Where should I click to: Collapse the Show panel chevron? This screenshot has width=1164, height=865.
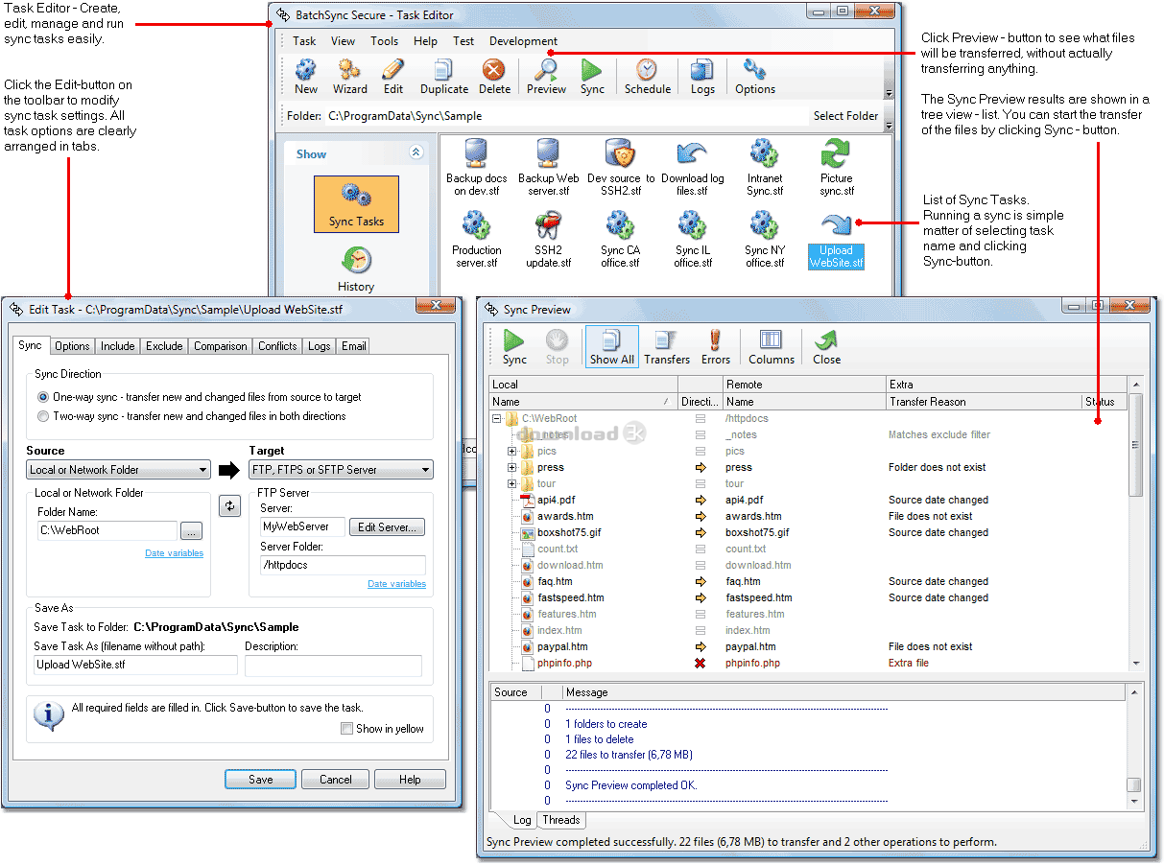click(x=416, y=152)
